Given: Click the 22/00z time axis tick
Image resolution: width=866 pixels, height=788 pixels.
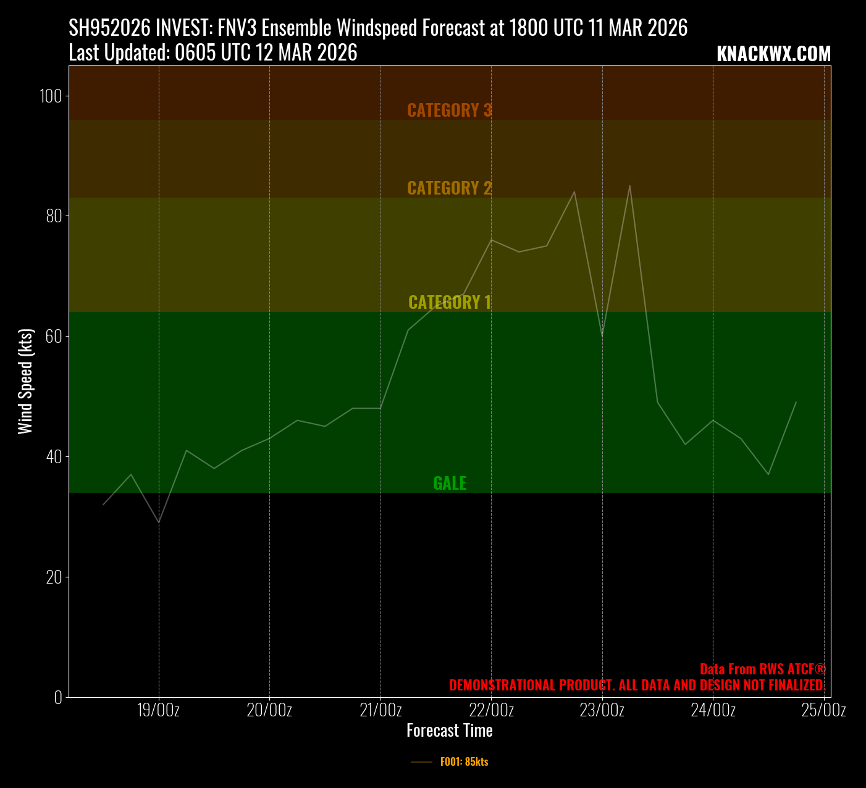Looking at the screenshot, I should 491,710.
